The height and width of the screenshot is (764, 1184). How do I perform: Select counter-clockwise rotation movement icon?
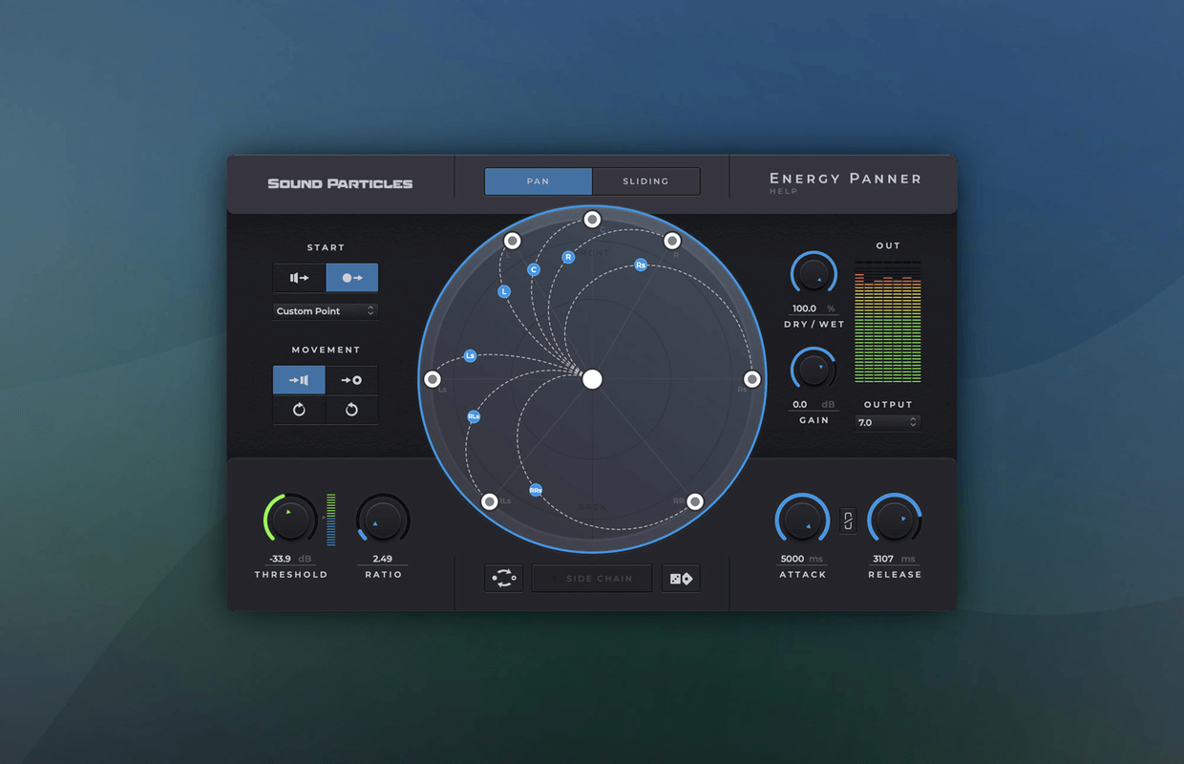[x=351, y=410]
